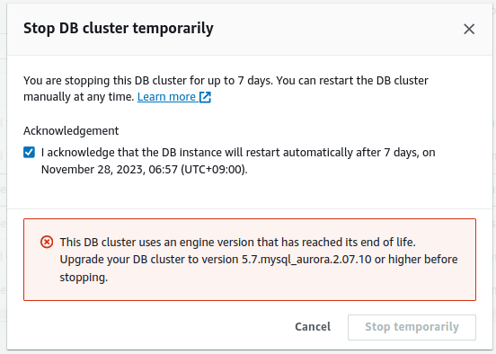Image resolution: width=496 pixels, height=354 pixels.
Task: Click the word 'stopping.' in the error alert
Action: (84, 278)
